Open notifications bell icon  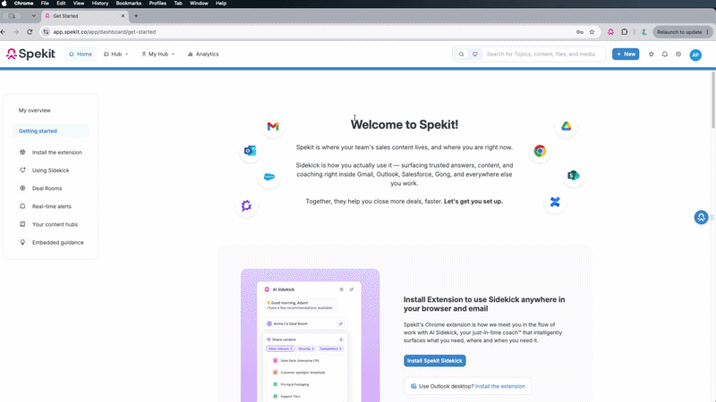pyautogui.click(x=665, y=54)
